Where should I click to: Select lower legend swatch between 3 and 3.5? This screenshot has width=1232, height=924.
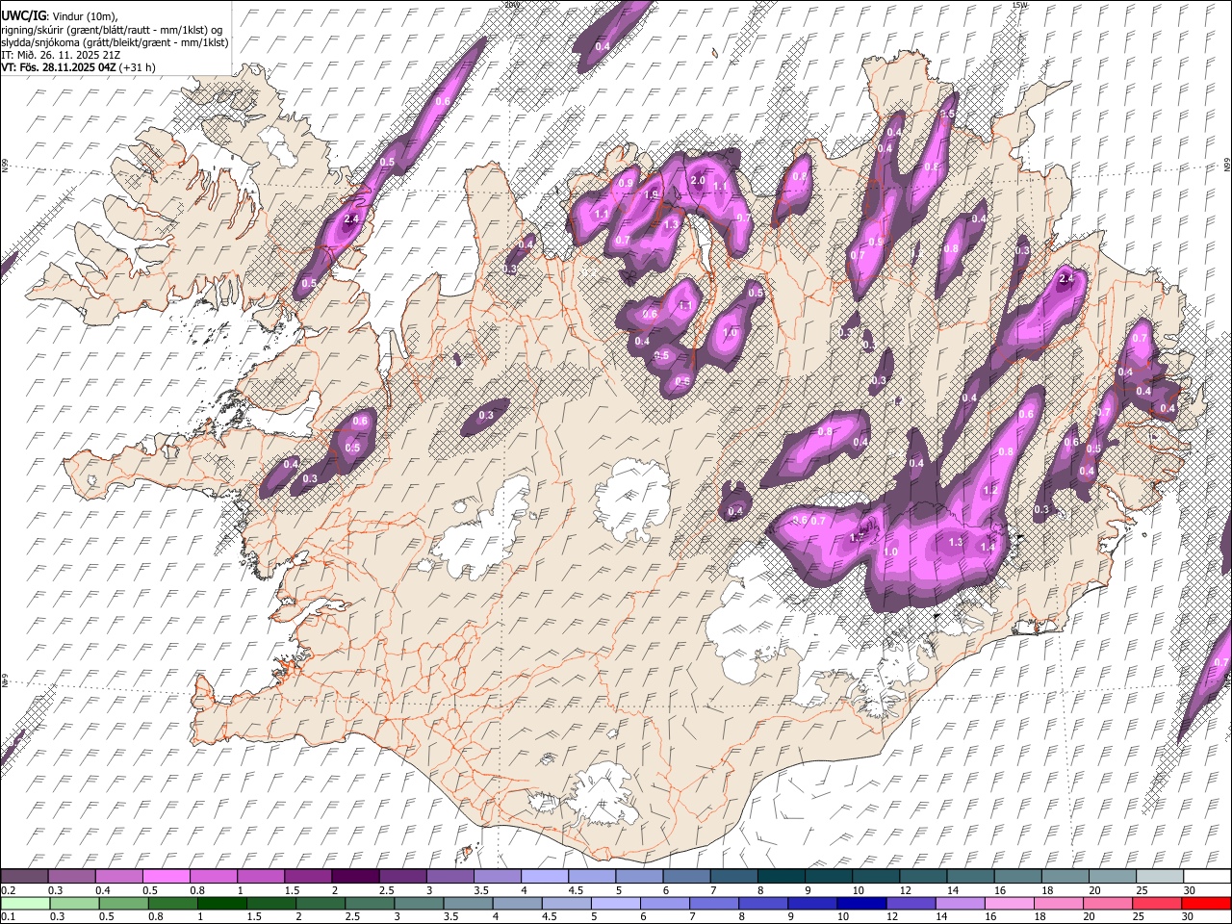click(420, 904)
